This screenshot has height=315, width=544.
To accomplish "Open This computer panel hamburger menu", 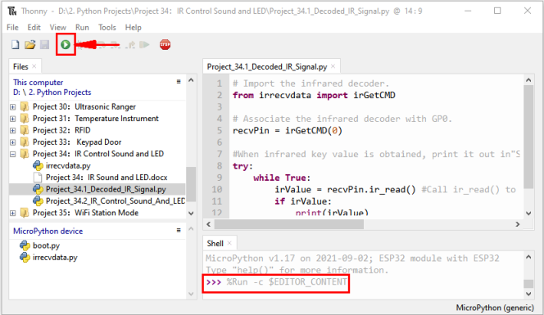I will tap(179, 82).
